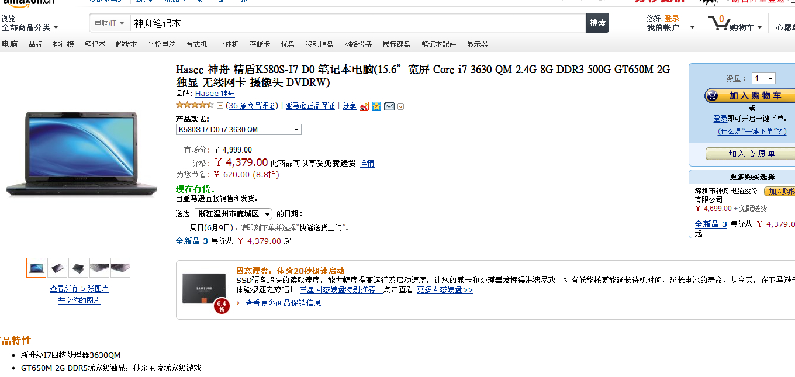Open the 电脑/IT search category dropdown
Image resolution: width=795 pixels, height=377 pixels.
point(110,23)
